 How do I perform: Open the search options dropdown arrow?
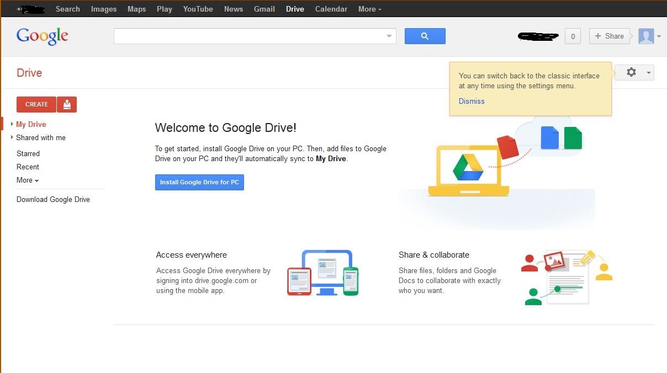pyautogui.click(x=389, y=36)
